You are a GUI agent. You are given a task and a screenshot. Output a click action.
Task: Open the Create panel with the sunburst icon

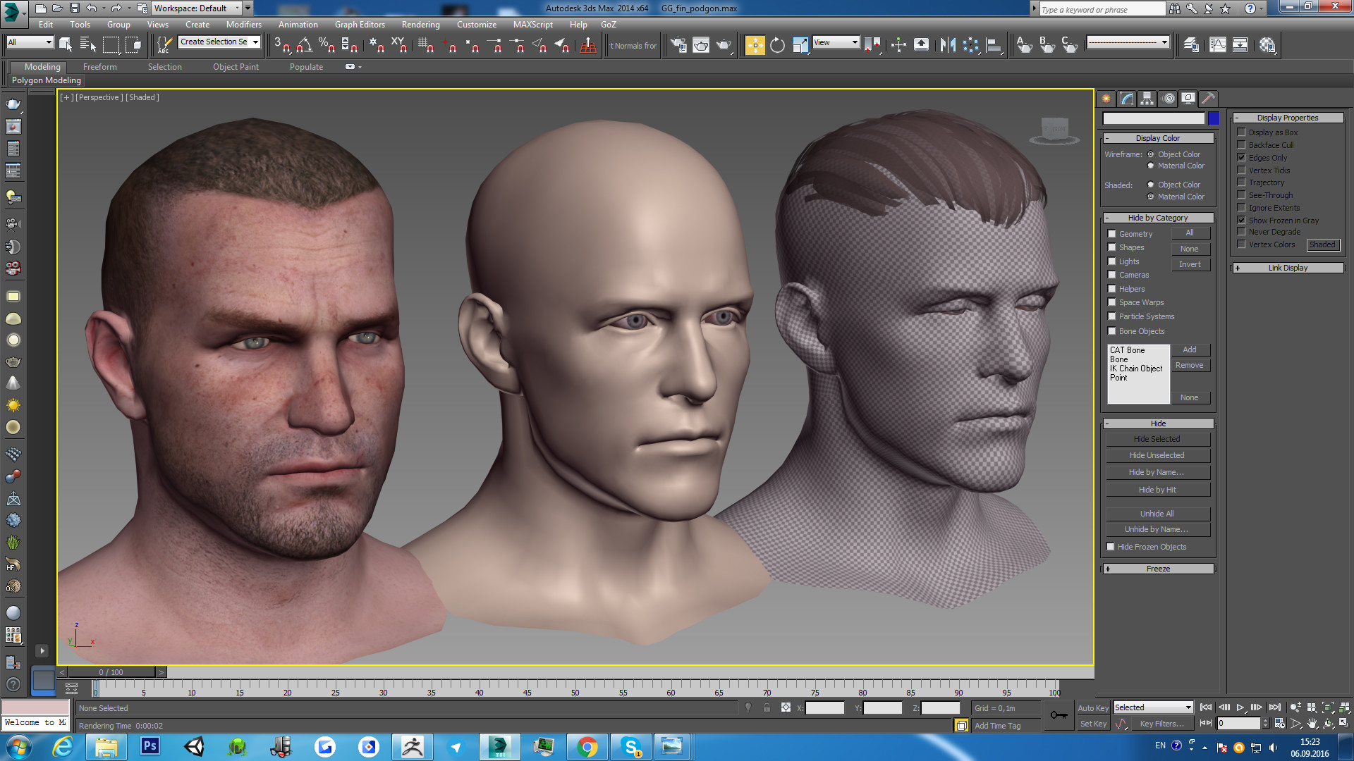tap(1105, 99)
